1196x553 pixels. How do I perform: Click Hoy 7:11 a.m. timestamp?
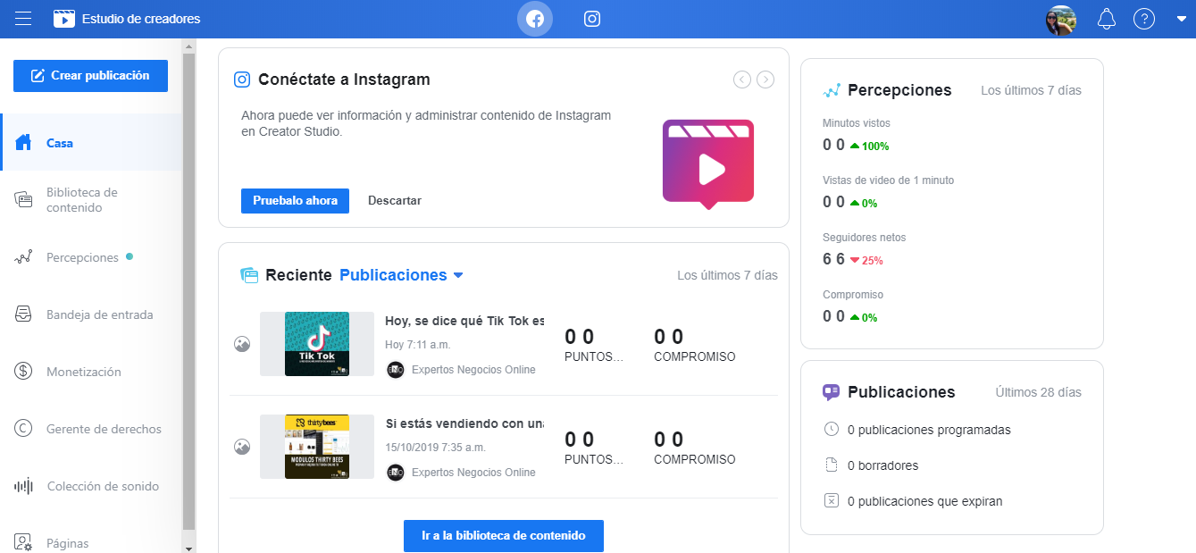(x=417, y=345)
